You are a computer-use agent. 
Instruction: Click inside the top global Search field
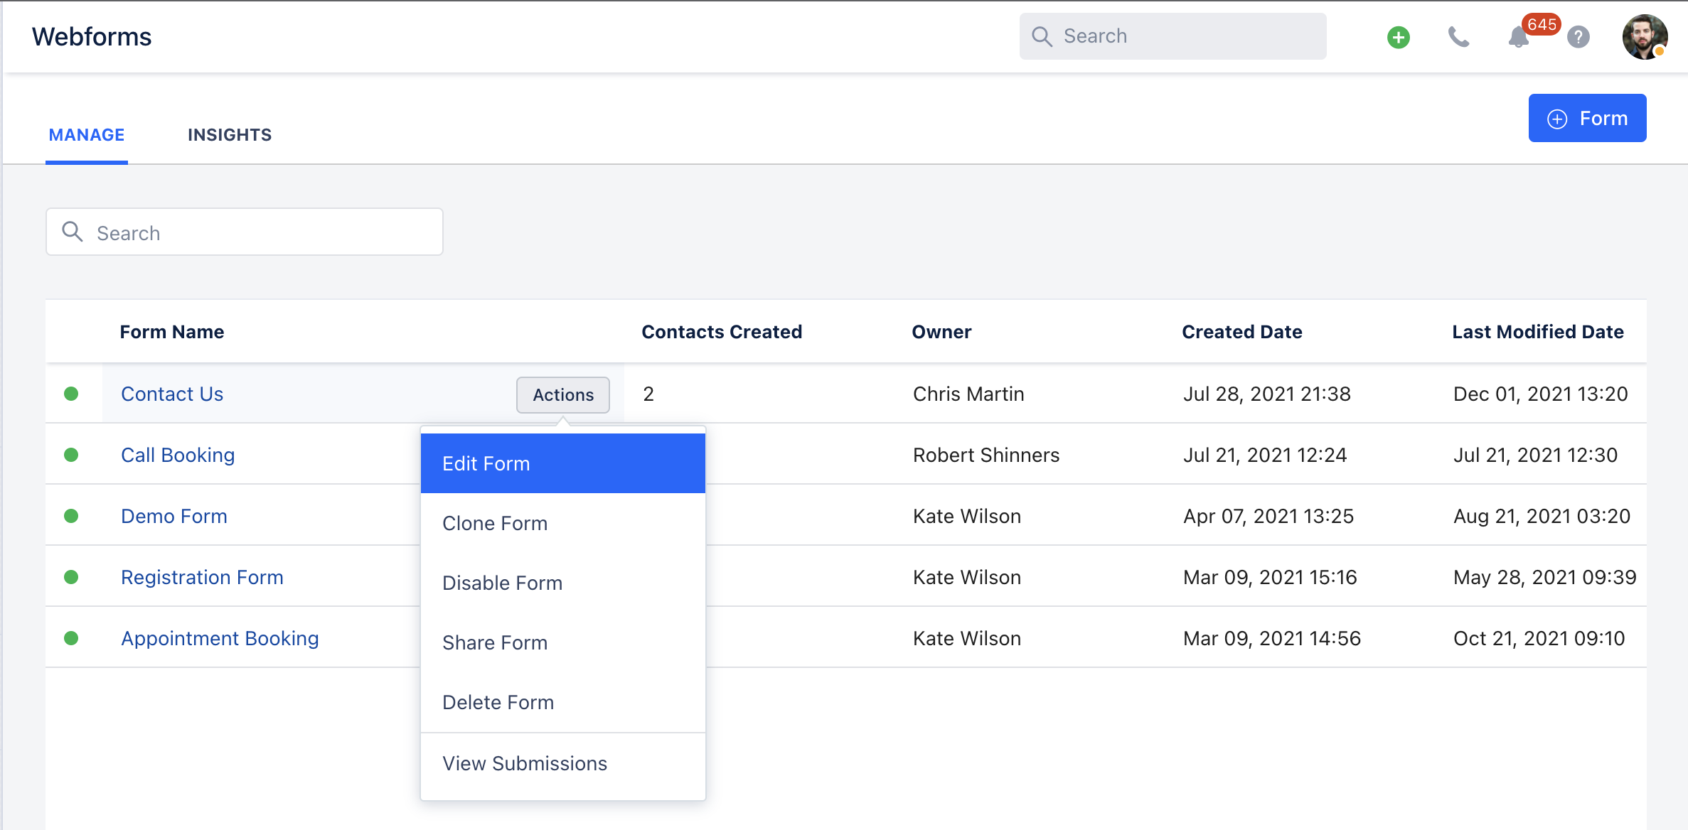[1172, 36]
